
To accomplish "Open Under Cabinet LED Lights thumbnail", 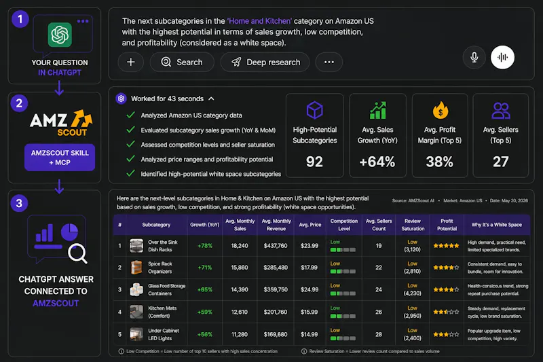I will click(x=136, y=334).
